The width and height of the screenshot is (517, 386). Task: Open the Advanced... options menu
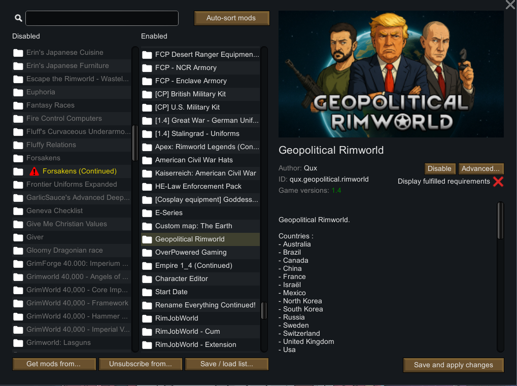[481, 168]
